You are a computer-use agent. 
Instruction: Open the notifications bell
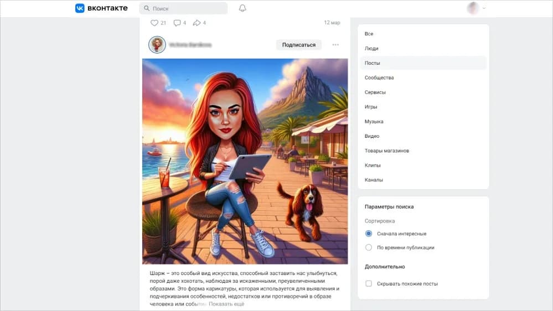(x=242, y=8)
